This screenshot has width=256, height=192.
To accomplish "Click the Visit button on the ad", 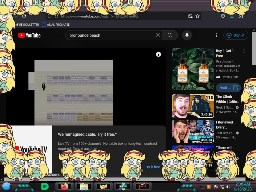I will pos(228,88).
